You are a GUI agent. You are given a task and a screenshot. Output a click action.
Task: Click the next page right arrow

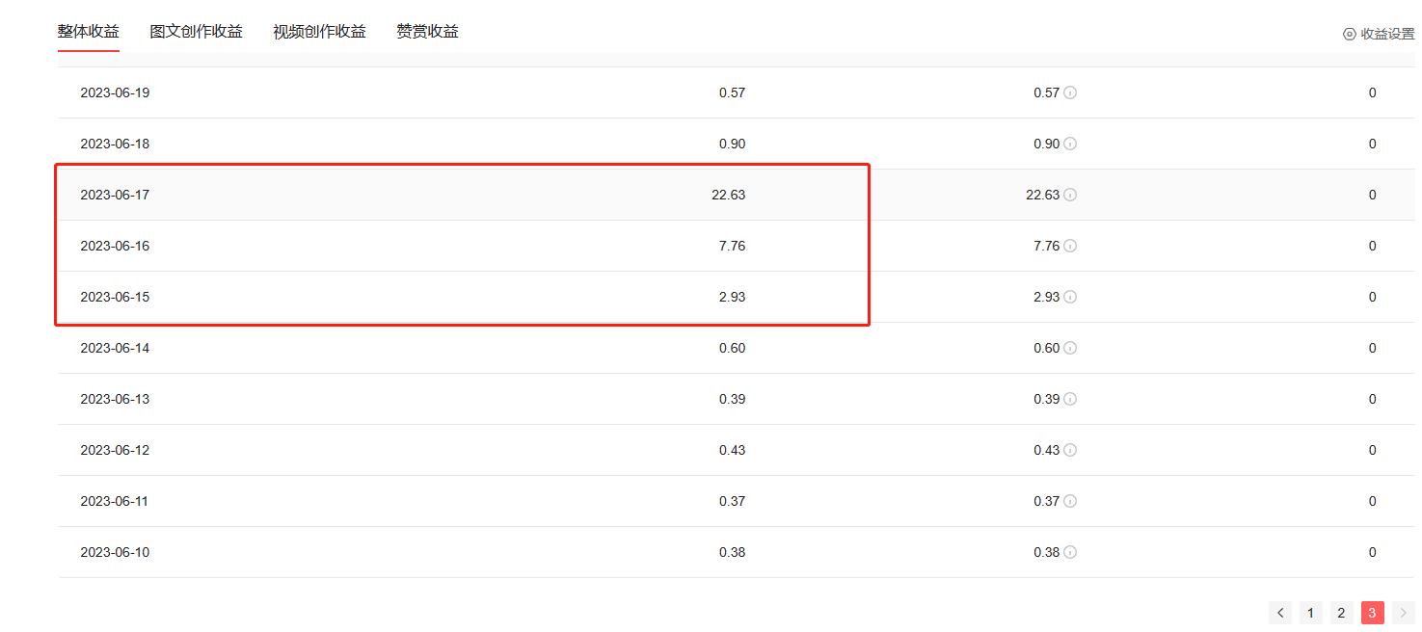coord(1403,613)
